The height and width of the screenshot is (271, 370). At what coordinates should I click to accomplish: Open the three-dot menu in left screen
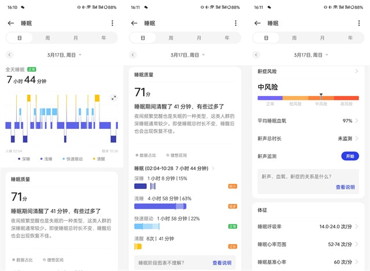(x=112, y=23)
